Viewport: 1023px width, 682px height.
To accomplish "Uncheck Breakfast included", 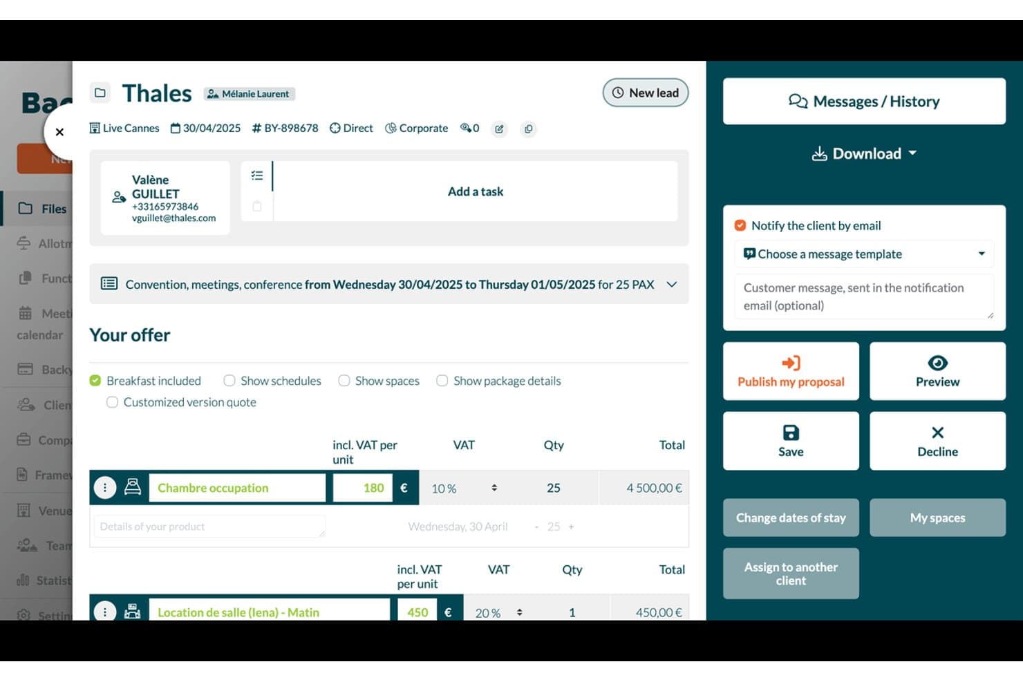I will click(x=95, y=381).
